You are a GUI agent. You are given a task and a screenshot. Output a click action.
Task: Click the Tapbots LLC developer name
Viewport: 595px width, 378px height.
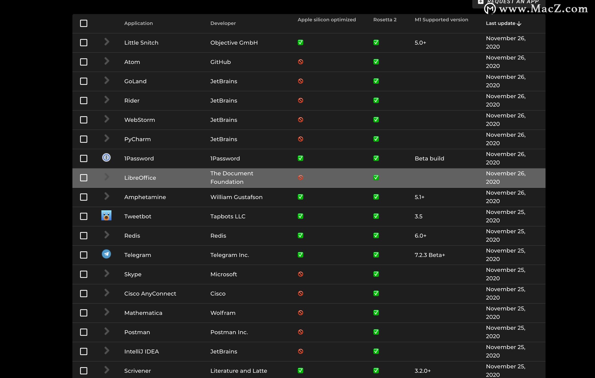click(228, 216)
